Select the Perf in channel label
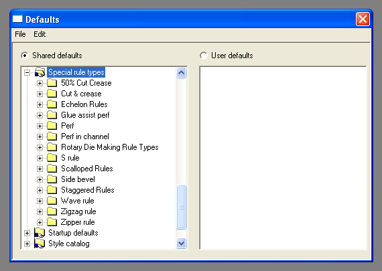The image size is (382, 271). (85, 137)
